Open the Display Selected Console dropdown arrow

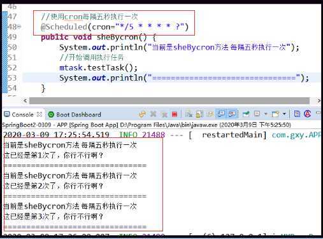point(266,114)
